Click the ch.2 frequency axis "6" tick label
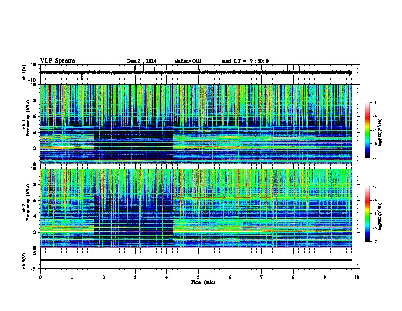 point(36,201)
